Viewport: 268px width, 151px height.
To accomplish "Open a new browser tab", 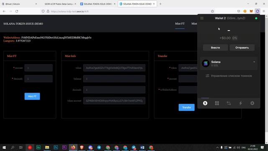I will click(160, 4).
